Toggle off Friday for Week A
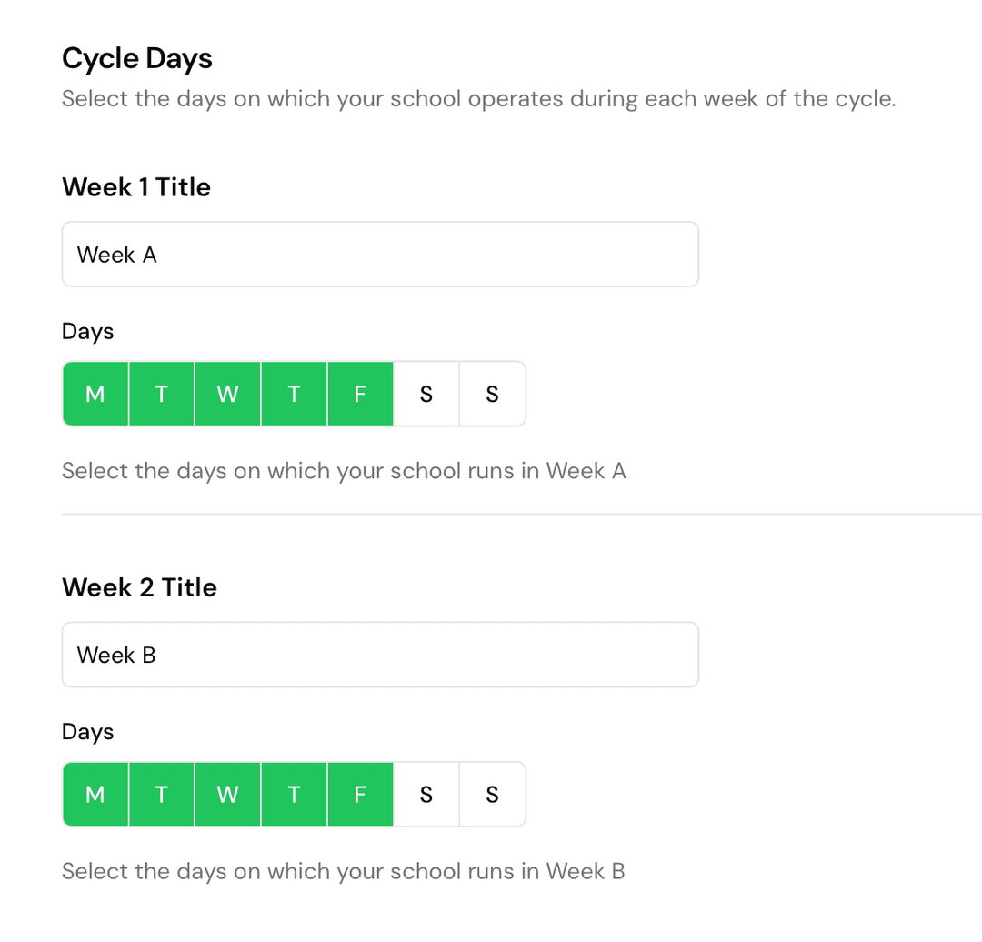Screen dimensions: 982x942 [360, 394]
